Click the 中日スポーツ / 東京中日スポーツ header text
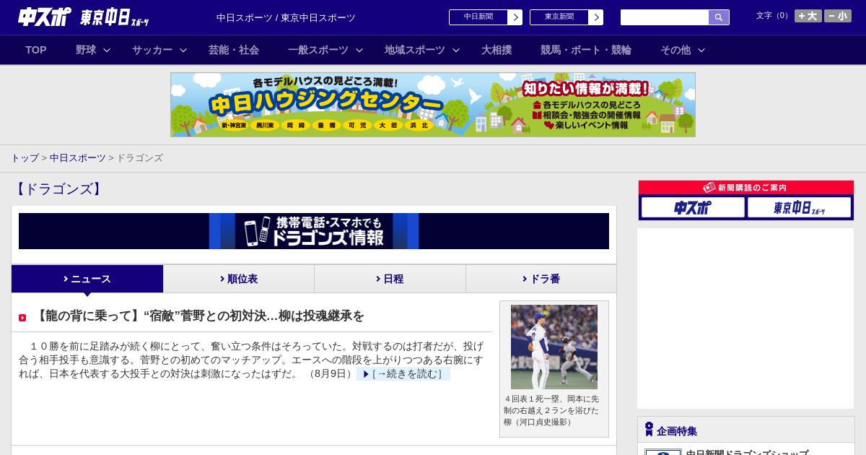 [286, 17]
